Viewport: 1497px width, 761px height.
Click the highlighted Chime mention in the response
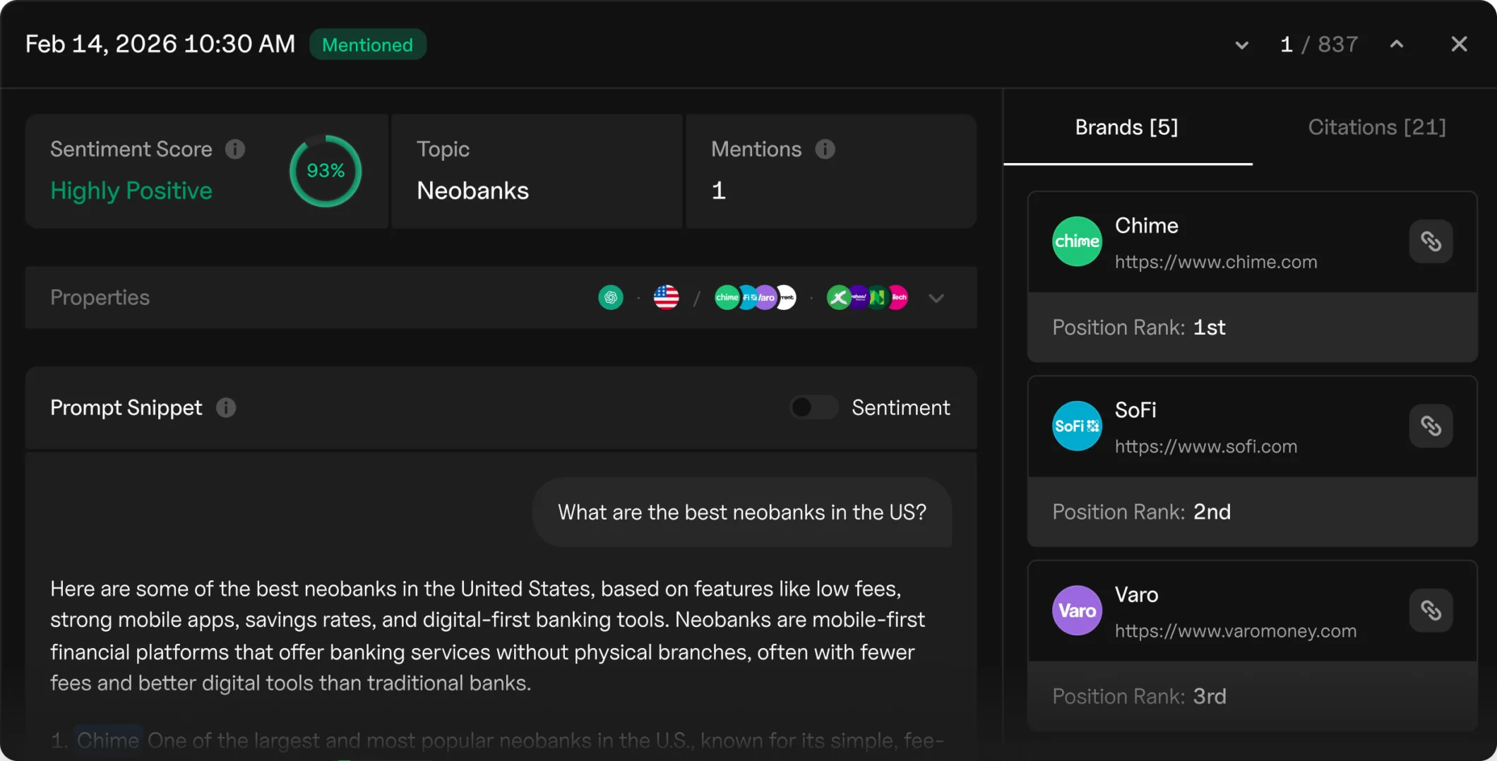108,740
